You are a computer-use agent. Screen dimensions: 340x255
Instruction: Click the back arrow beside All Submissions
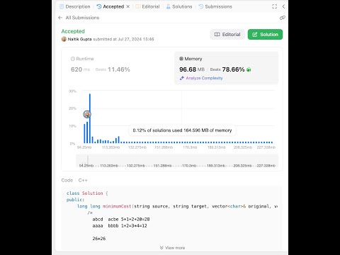pyautogui.click(x=60, y=18)
